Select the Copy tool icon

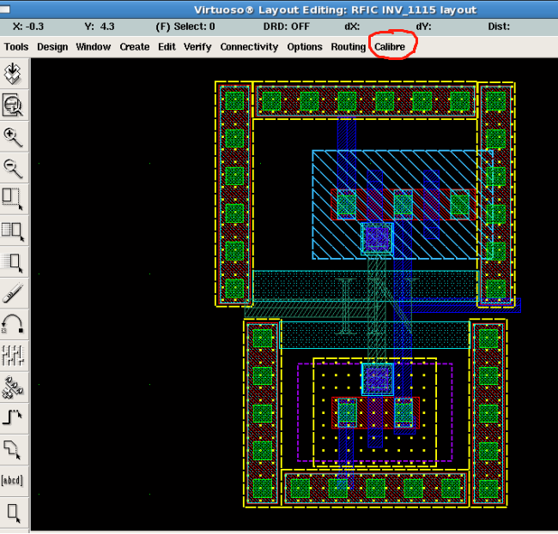click(13, 231)
